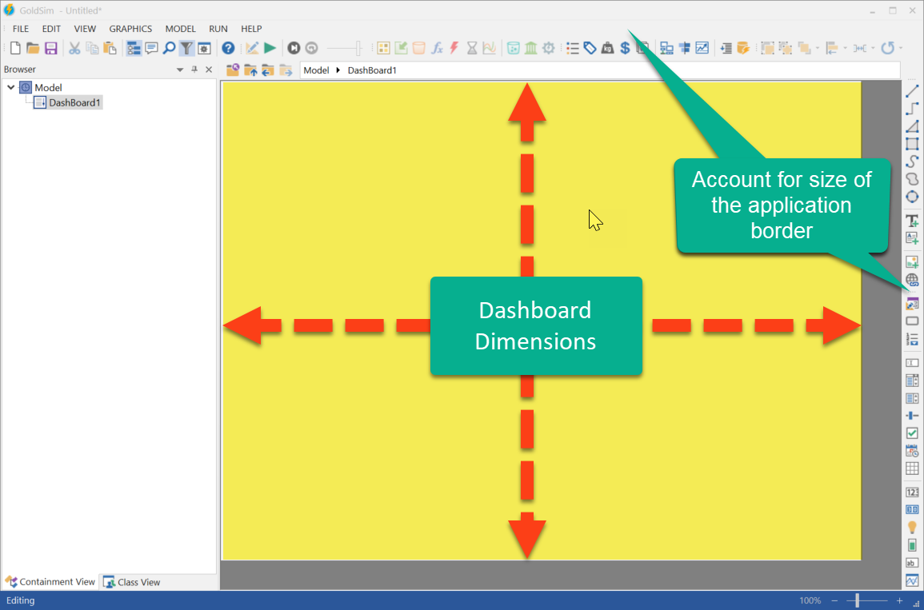Click the bulleted list toolbar icon
The width and height of the screenshot is (924, 610).
[572, 48]
